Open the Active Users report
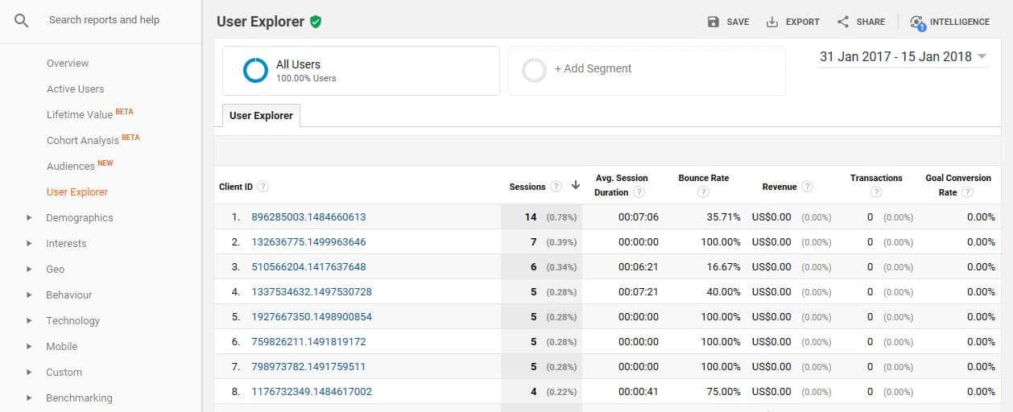This screenshot has width=1013, height=412. (75, 89)
